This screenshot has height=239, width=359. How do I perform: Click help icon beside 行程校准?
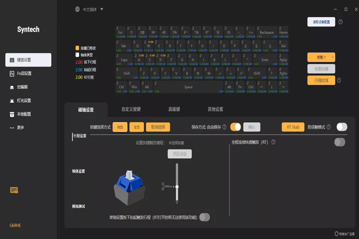click(x=339, y=80)
